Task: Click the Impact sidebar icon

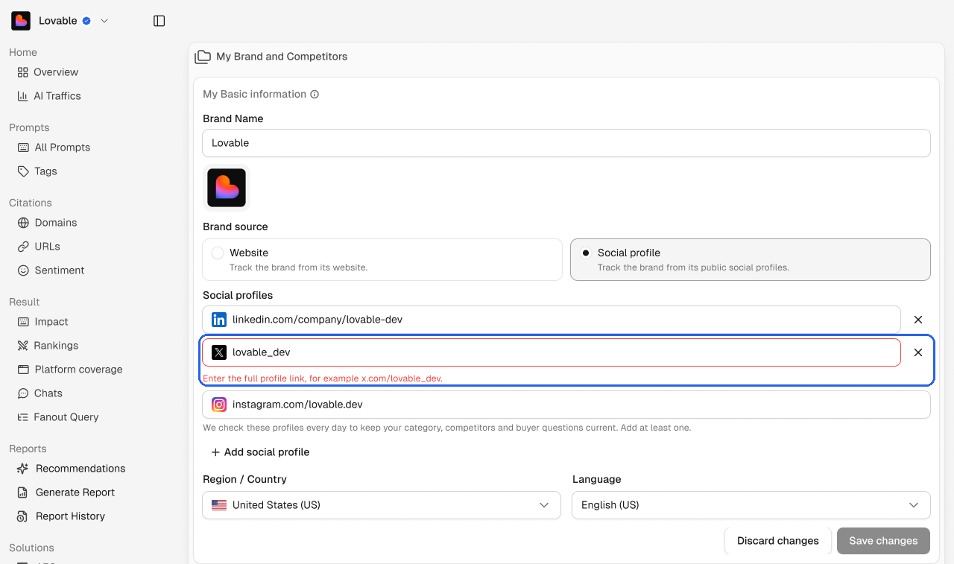Action: pyautogui.click(x=23, y=322)
